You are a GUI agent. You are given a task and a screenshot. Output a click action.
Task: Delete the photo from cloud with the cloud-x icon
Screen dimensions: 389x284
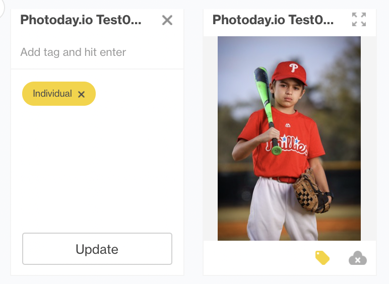point(357,259)
